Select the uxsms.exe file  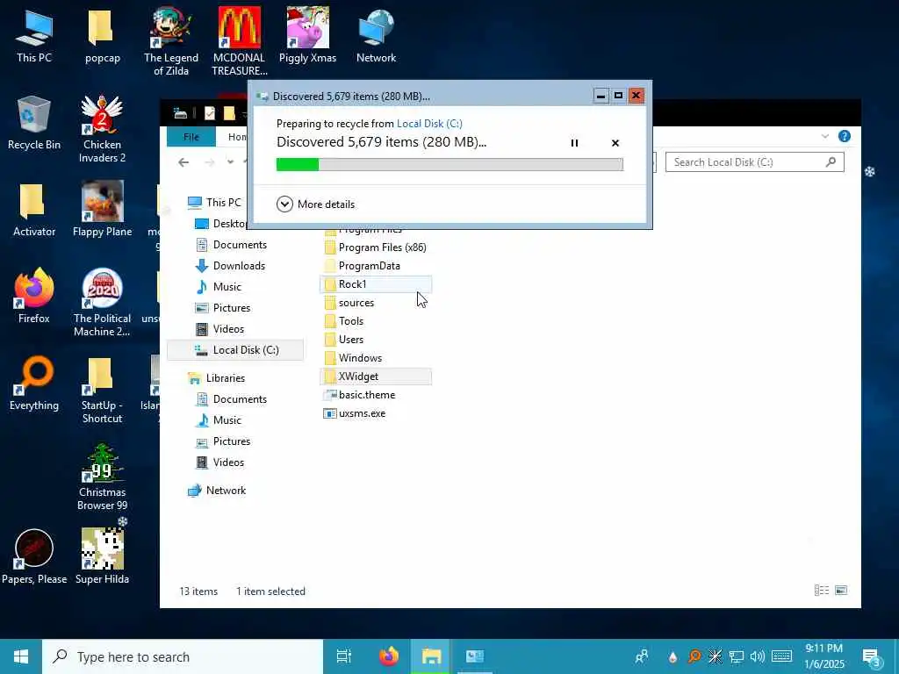pyautogui.click(x=355, y=413)
